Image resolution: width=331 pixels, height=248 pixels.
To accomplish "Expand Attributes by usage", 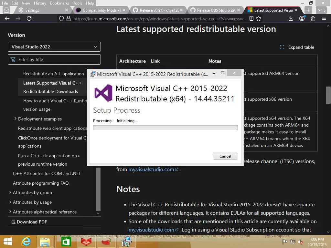I will click(x=10, y=202).
